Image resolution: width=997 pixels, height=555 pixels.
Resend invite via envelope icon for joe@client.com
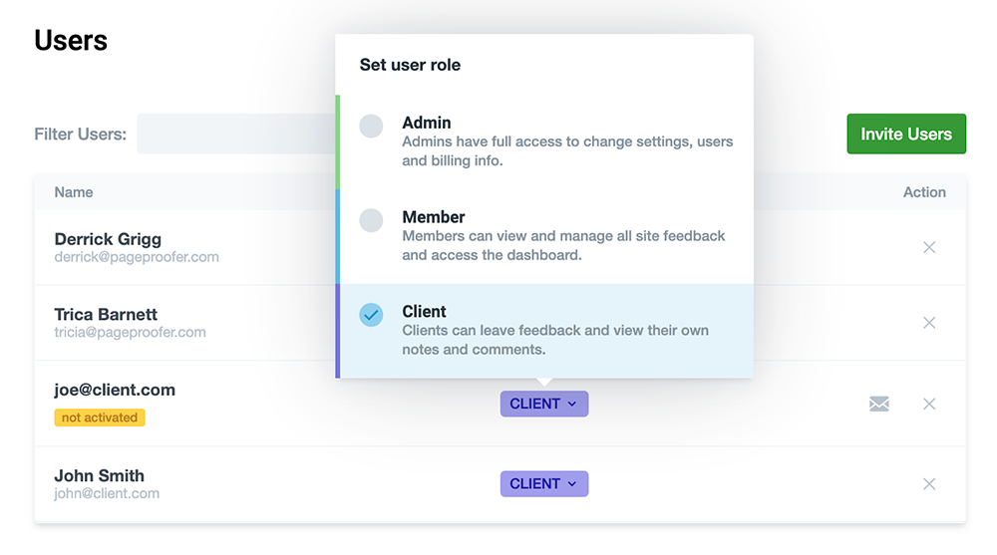(x=878, y=404)
